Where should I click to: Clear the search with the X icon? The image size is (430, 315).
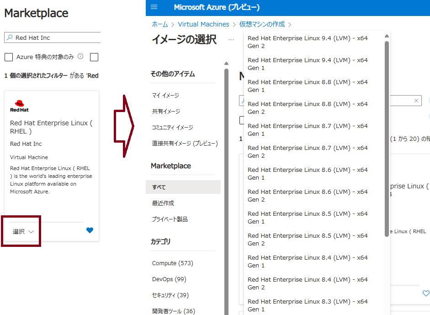point(416,101)
